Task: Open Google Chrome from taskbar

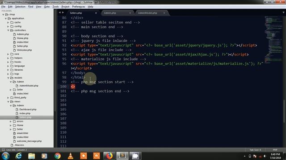Action: point(58,156)
